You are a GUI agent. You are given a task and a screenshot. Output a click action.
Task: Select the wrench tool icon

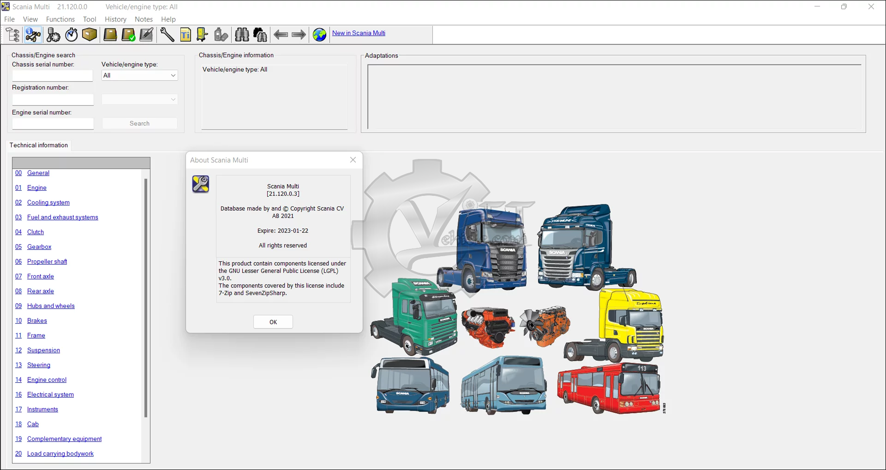pyautogui.click(x=167, y=35)
